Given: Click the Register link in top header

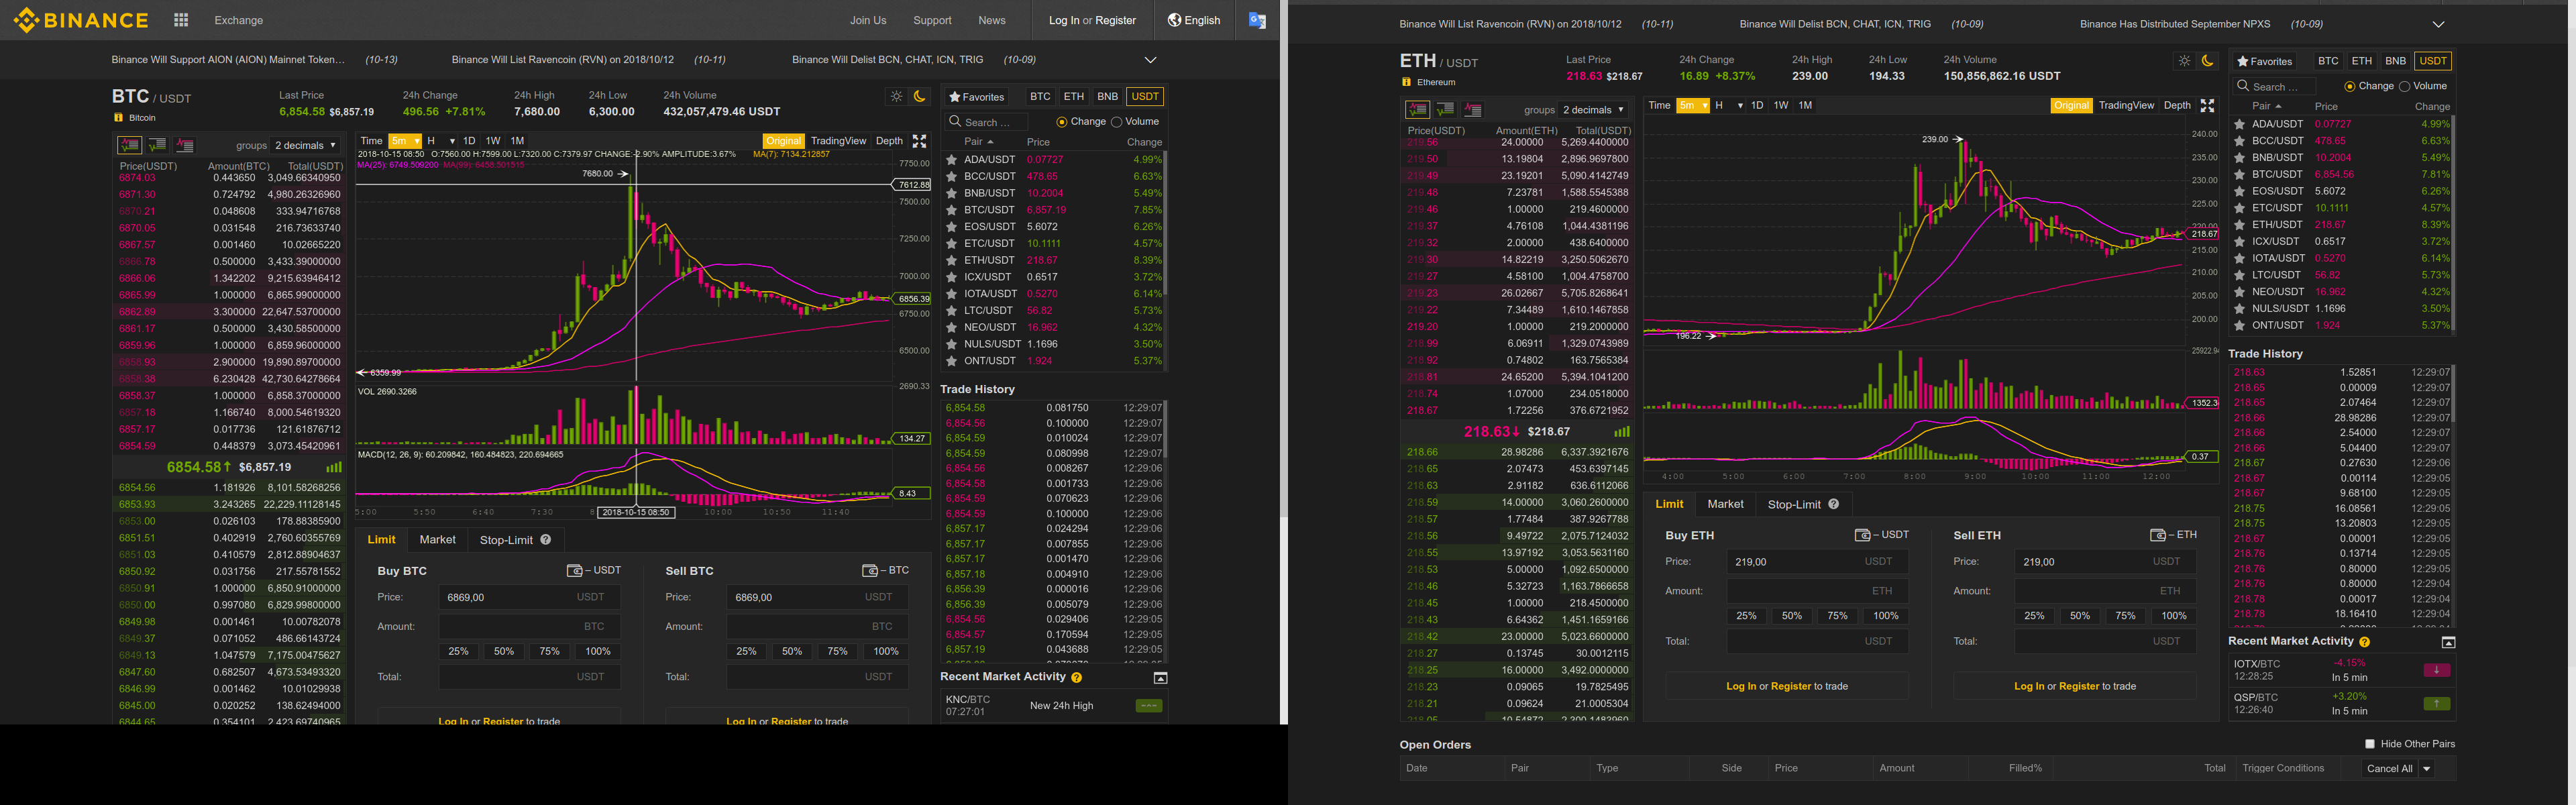Looking at the screenshot, I should 1115,20.
